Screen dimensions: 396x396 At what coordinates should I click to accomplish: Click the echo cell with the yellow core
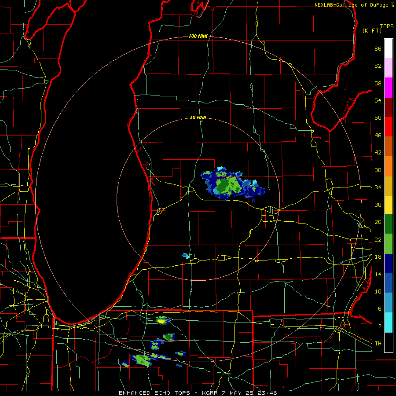pos(162,320)
